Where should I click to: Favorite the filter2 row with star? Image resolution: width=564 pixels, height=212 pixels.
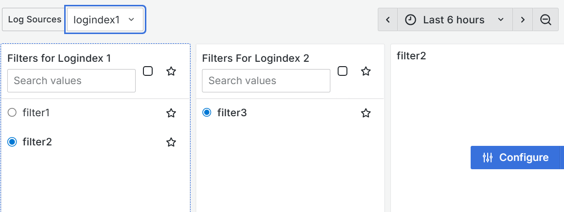point(171,142)
